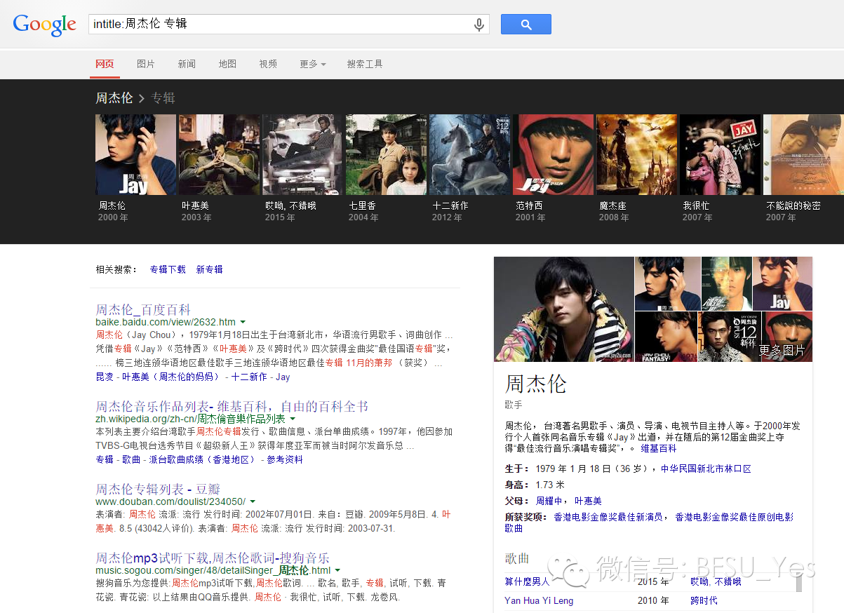
Task: Click the Google logo
Action: 44,24
